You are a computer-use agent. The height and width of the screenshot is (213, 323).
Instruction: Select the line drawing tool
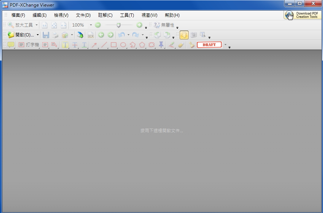(104, 45)
